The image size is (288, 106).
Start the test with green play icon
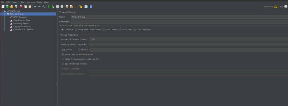click(49, 7)
